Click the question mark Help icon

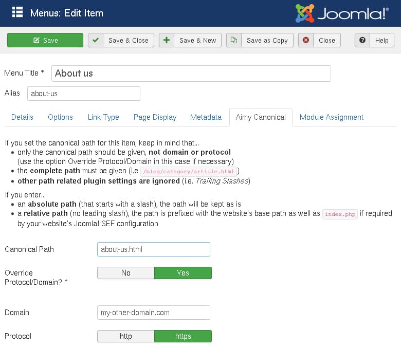(x=362, y=40)
